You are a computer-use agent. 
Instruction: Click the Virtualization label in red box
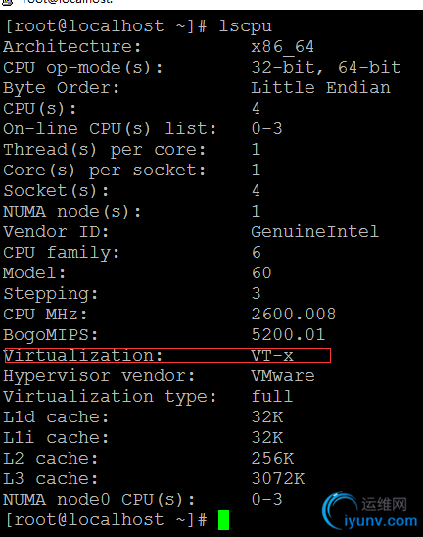83,355
